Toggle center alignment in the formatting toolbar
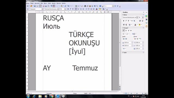This screenshot has height=98, width=174. (x=79, y=9)
